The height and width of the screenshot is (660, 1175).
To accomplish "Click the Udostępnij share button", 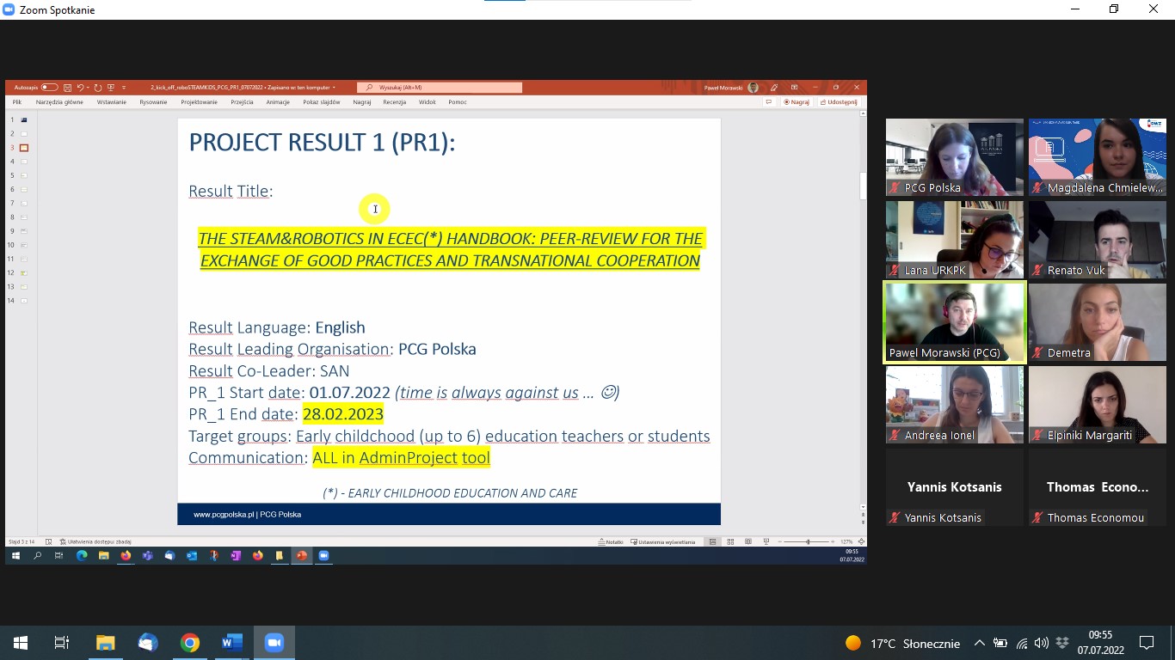I will pyautogui.click(x=839, y=101).
